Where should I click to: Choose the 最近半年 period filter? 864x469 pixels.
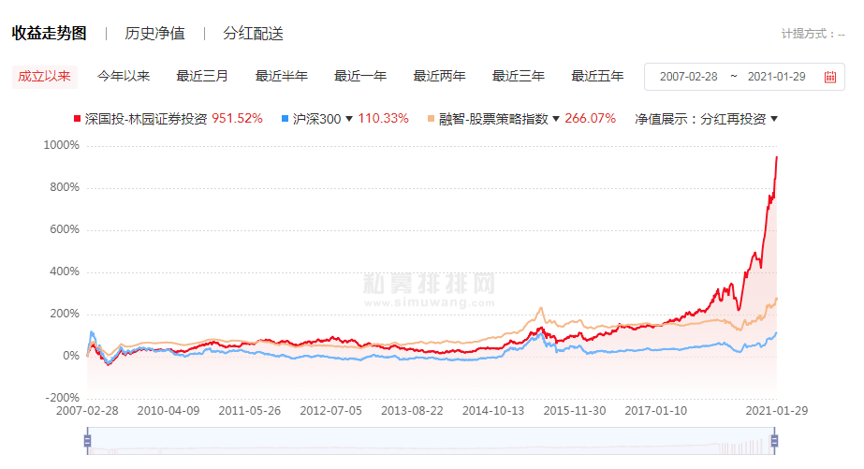coord(281,77)
